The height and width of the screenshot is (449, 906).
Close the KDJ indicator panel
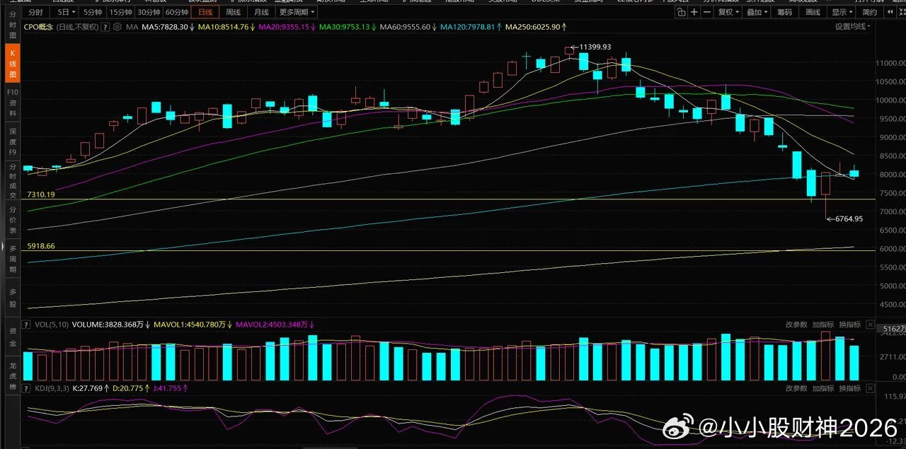click(871, 388)
